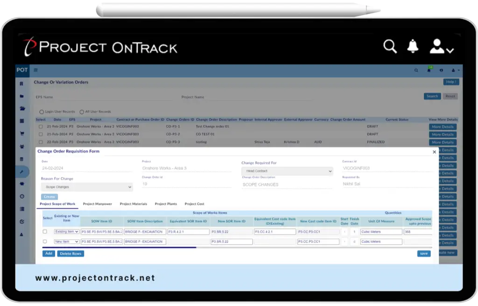Open More Details for order CO-P3-1
478x306 pixels.
coord(443,127)
